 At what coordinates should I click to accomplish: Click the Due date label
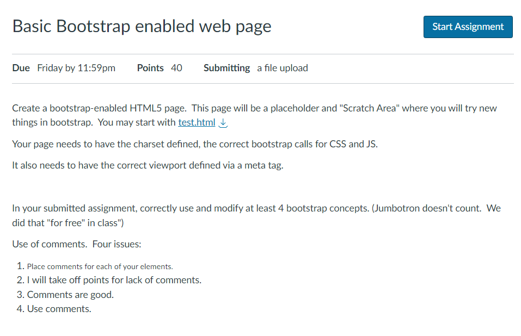(20, 68)
